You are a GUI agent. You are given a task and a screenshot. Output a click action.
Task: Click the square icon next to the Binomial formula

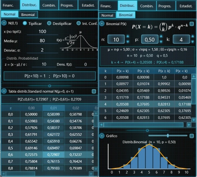pos(192,24)
